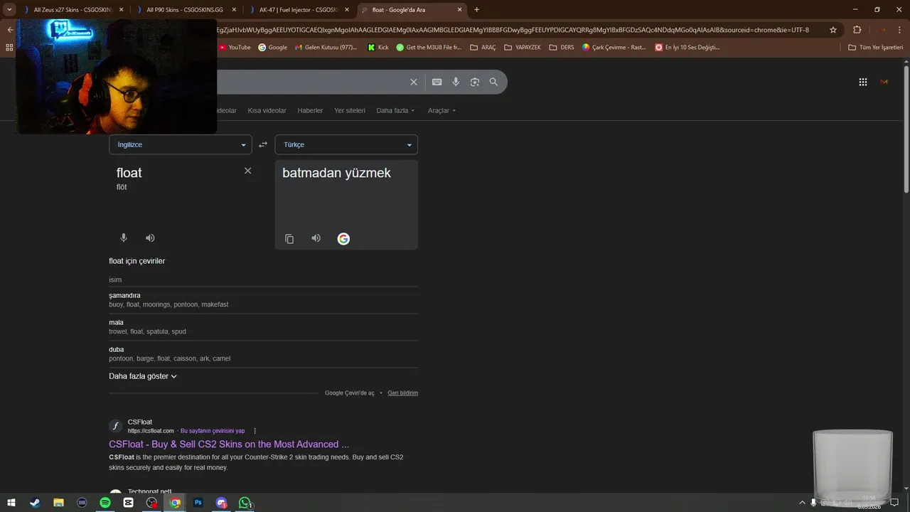Open Spotify from the taskbar
The width and height of the screenshot is (910, 512).
(105, 503)
